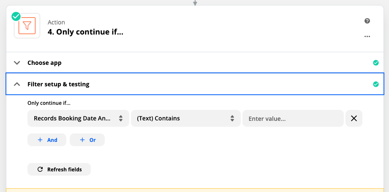The width and height of the screenshot is (389, 192).
Task: Click the plus icon on the Or button
Action: [x=82, y=140]
